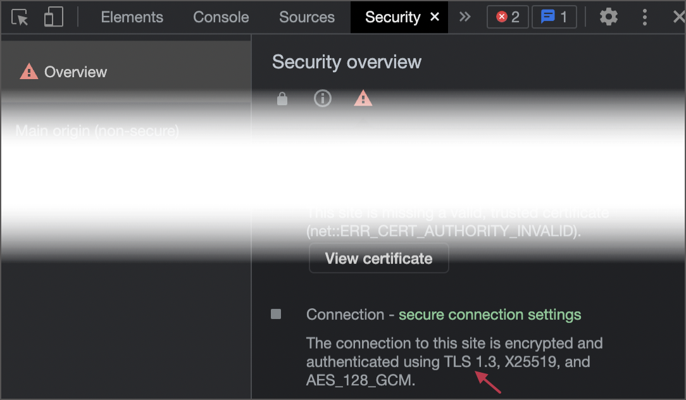Open the DevTools settings gear
The image size is (686, 400).
pyautogui.click(x=608, y=16)
